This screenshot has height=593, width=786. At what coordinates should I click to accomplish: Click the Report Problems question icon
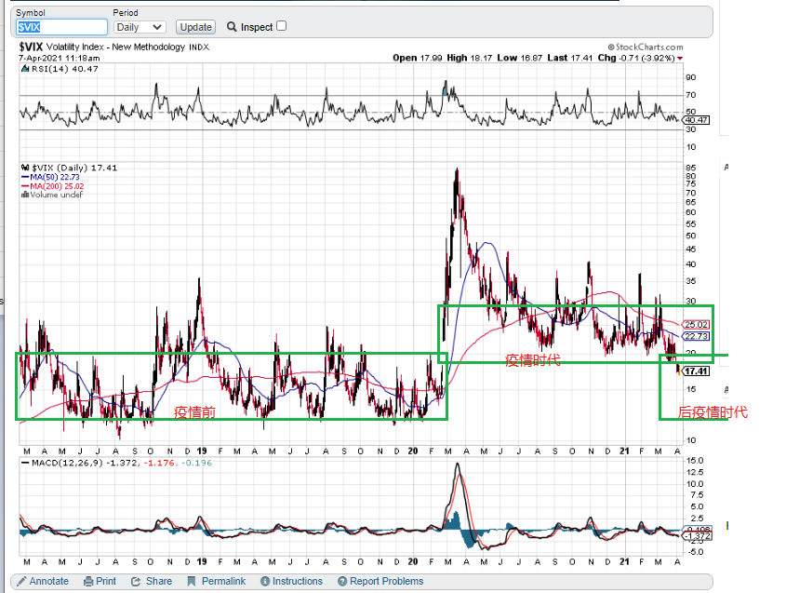[x=341, y=581]
